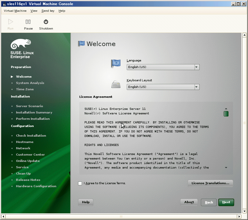
Task: Click the Installation section heading
Action: pos(20,96)
